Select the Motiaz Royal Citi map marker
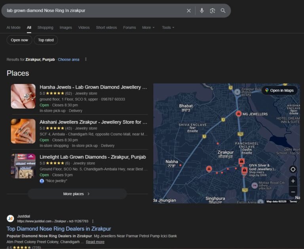 (x=255, y=185)
